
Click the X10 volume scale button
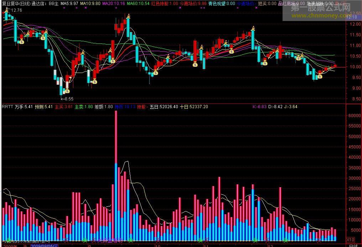click(351, 240)
